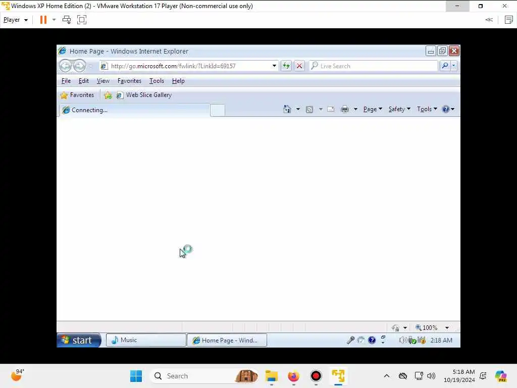Click the security zone icon in the status bar
This screenshot has height=388, width=517.
396,327
